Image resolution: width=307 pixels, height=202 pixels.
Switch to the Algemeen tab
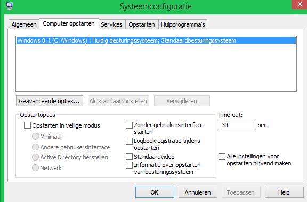[24, 24]
